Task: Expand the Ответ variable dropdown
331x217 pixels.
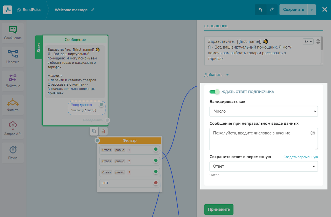Action: pos(264,166)
